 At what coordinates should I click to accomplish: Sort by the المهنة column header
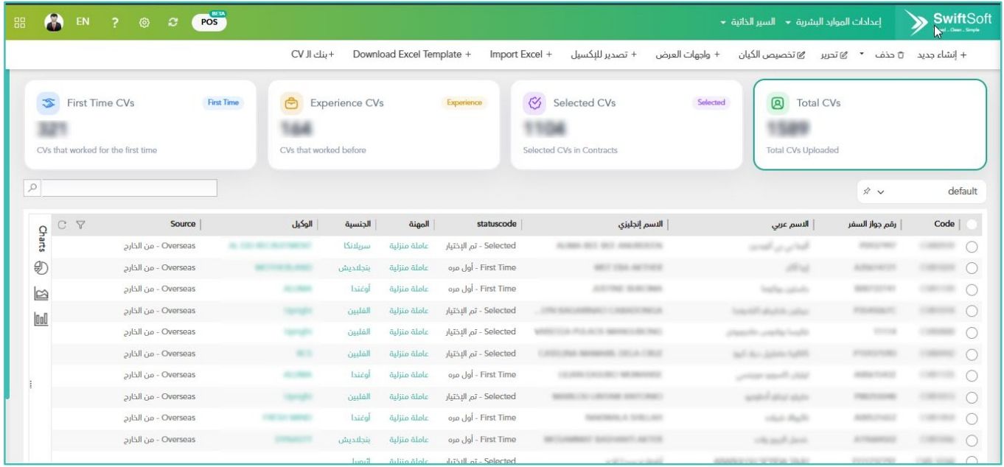tap(419, 224)
